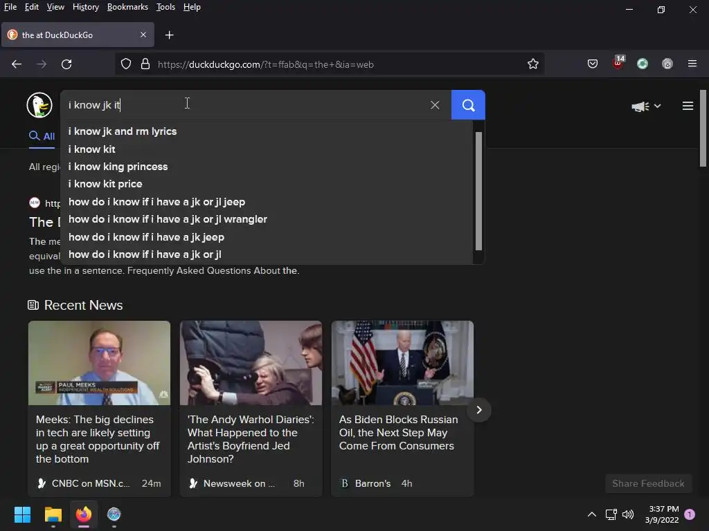
Task: Click the green circular extension icon
Action: pyautogui.click(x=643, y=64)
